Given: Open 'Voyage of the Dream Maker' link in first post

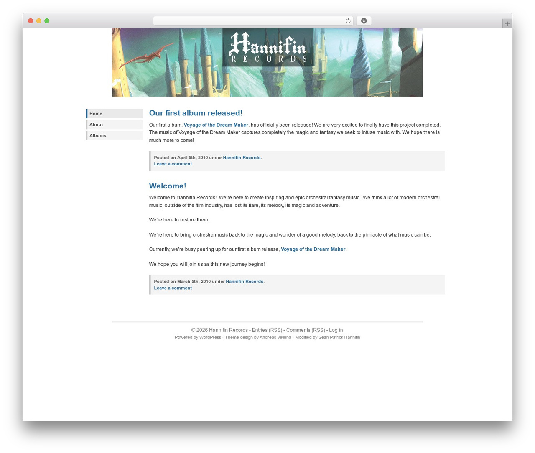Looking at the screenshot, I should (x=216, y=125).
